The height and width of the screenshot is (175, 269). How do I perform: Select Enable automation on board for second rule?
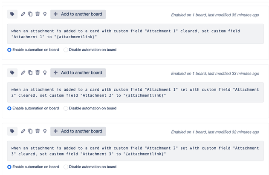9,108
